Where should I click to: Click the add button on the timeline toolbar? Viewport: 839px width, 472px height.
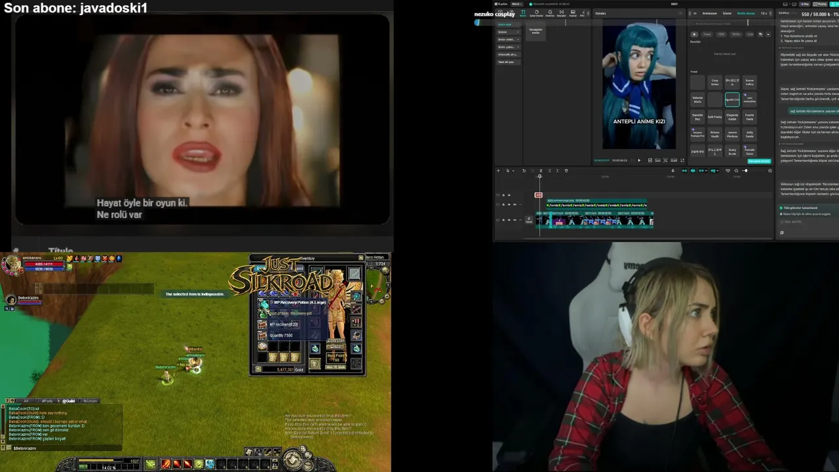(x=498, y=170)
